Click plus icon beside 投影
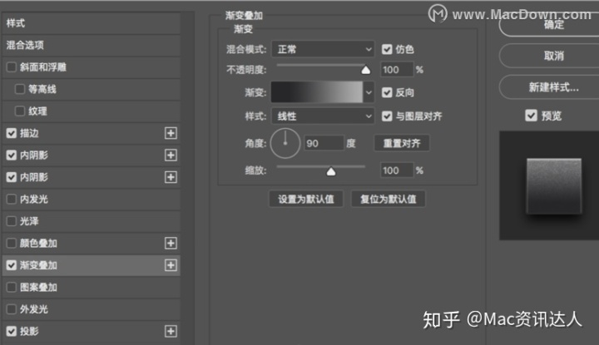This screenshot has width=599, height=345. pyautogui.click(x=171, y=331)
